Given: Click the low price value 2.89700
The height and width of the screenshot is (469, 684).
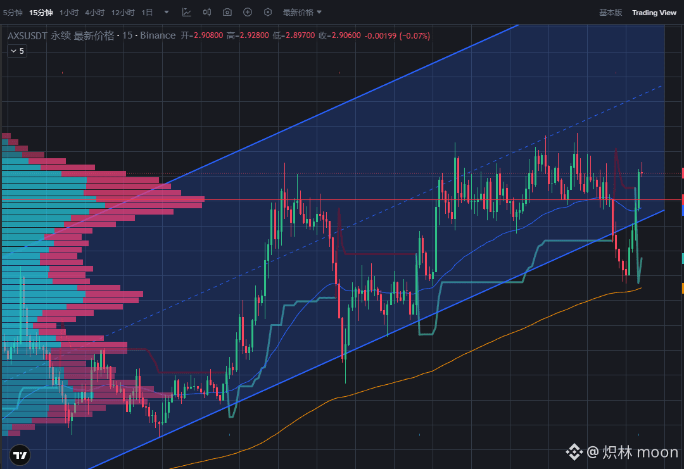Looking at the screenshot, I should [300, 35].
